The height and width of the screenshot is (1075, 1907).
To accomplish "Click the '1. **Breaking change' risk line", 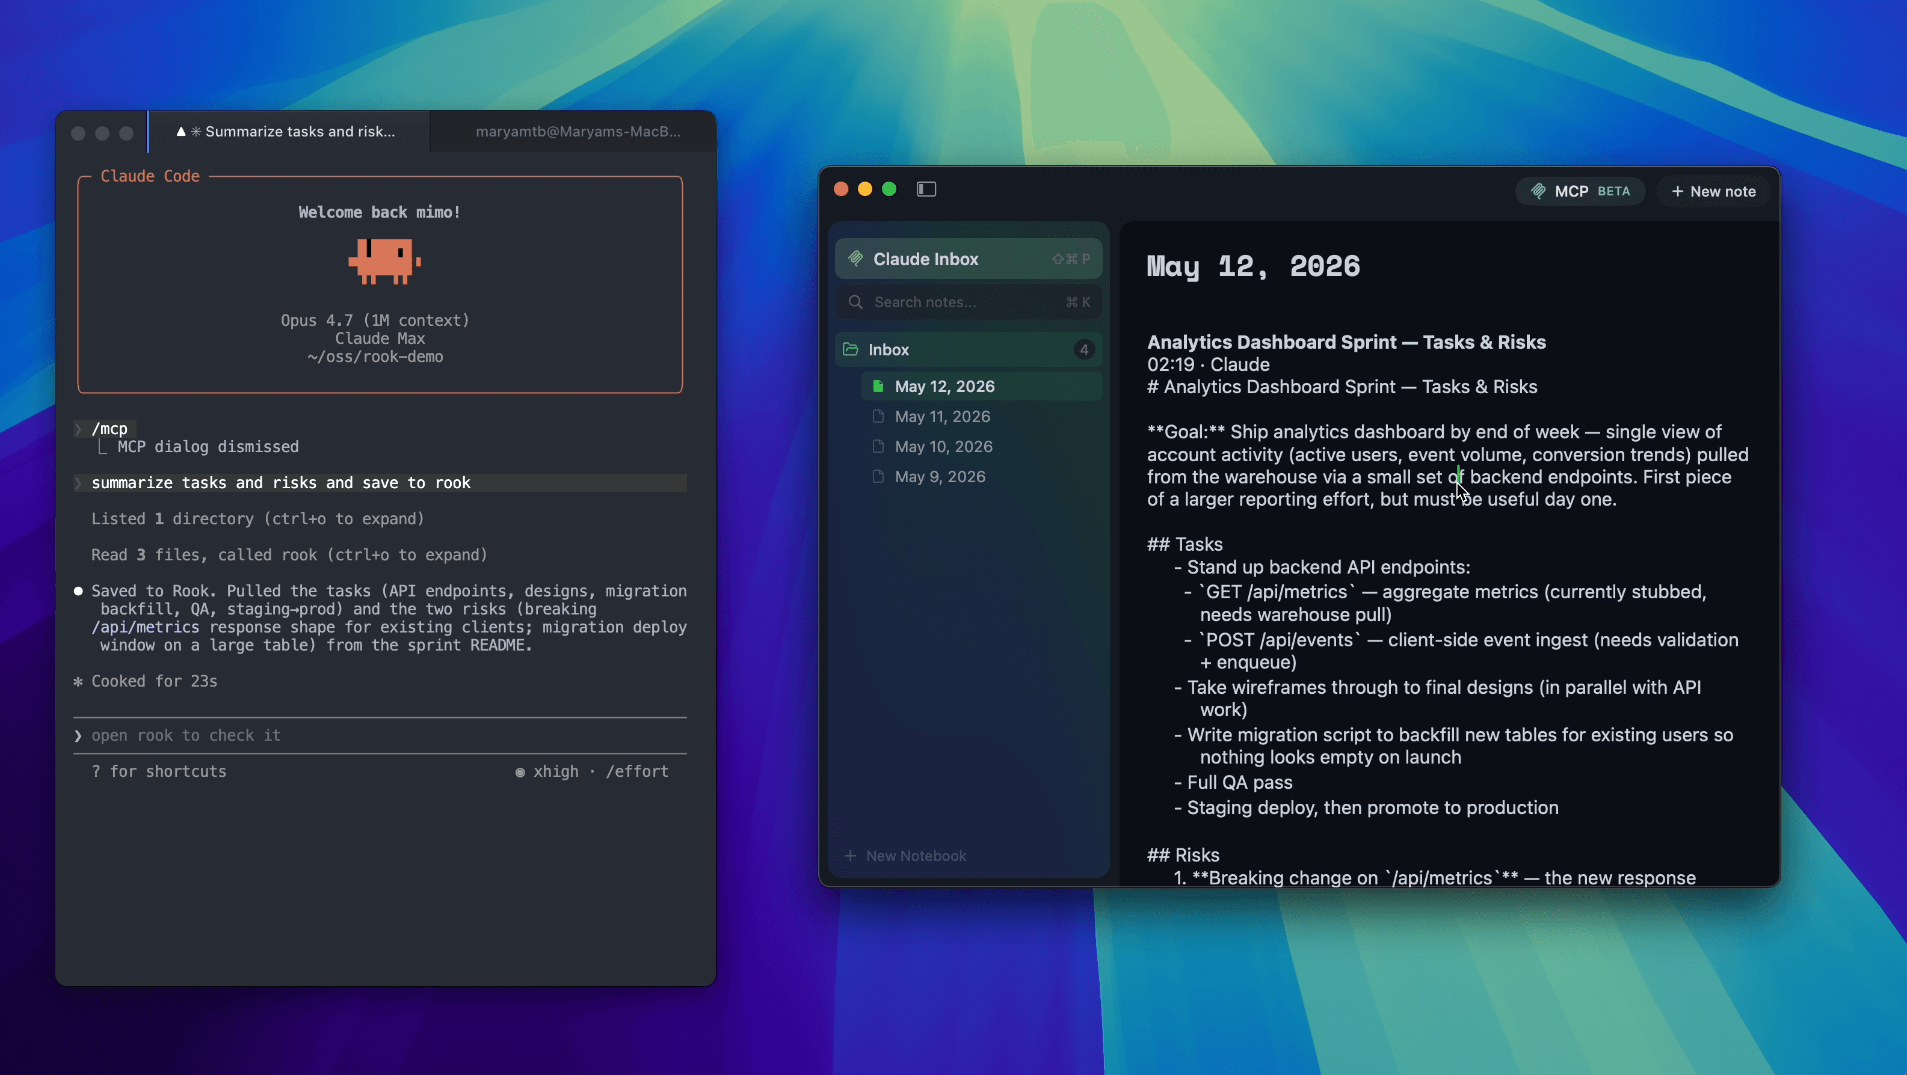I will click(x=1435, y=878).
